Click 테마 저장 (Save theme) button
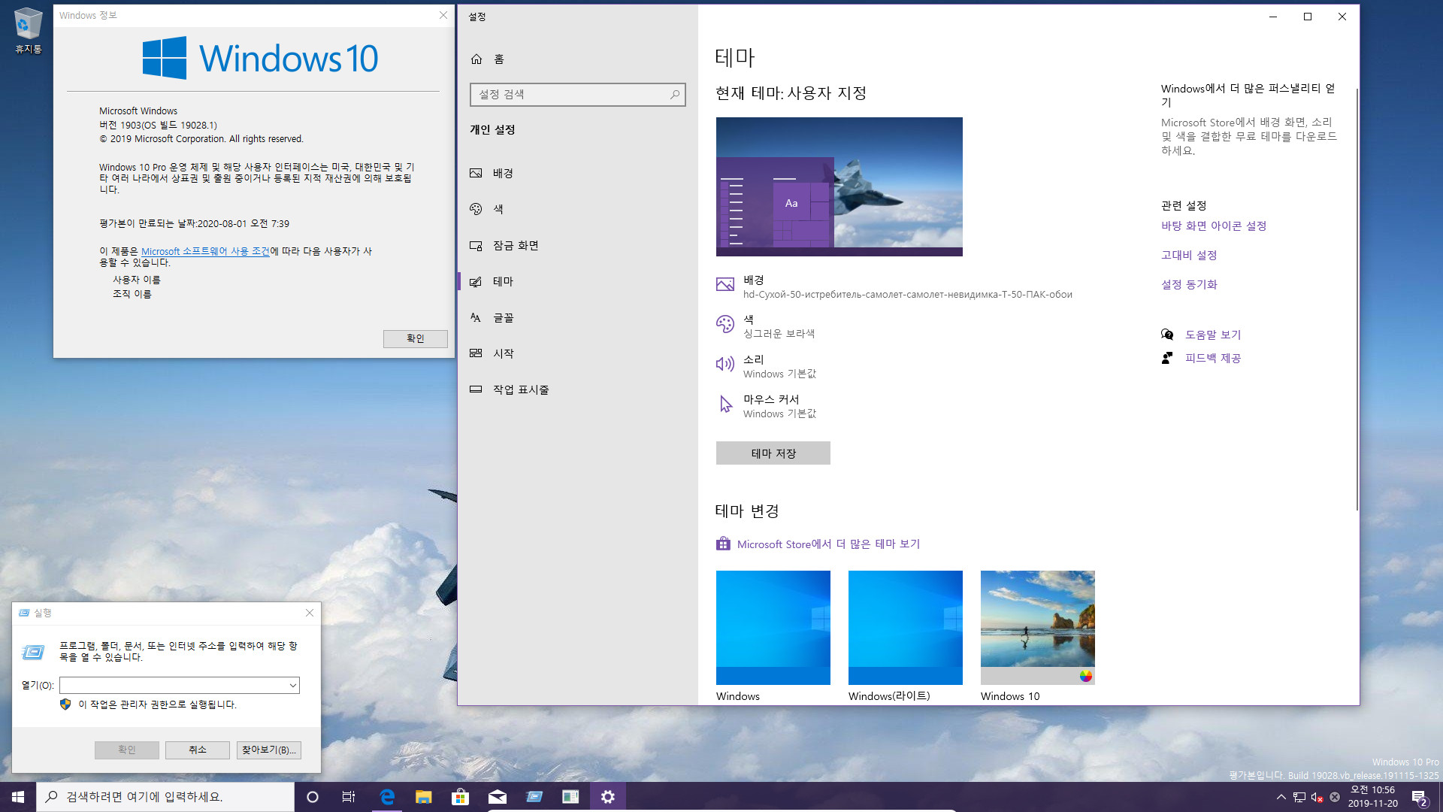This screenshot has height=812, width=1443. coord(773,453)
